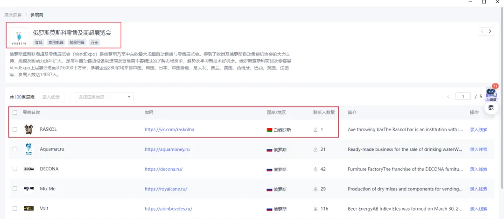This screenshot has width=504, height=219.
Task: Click the 官网 column header
Action: (x=149, y=113)
